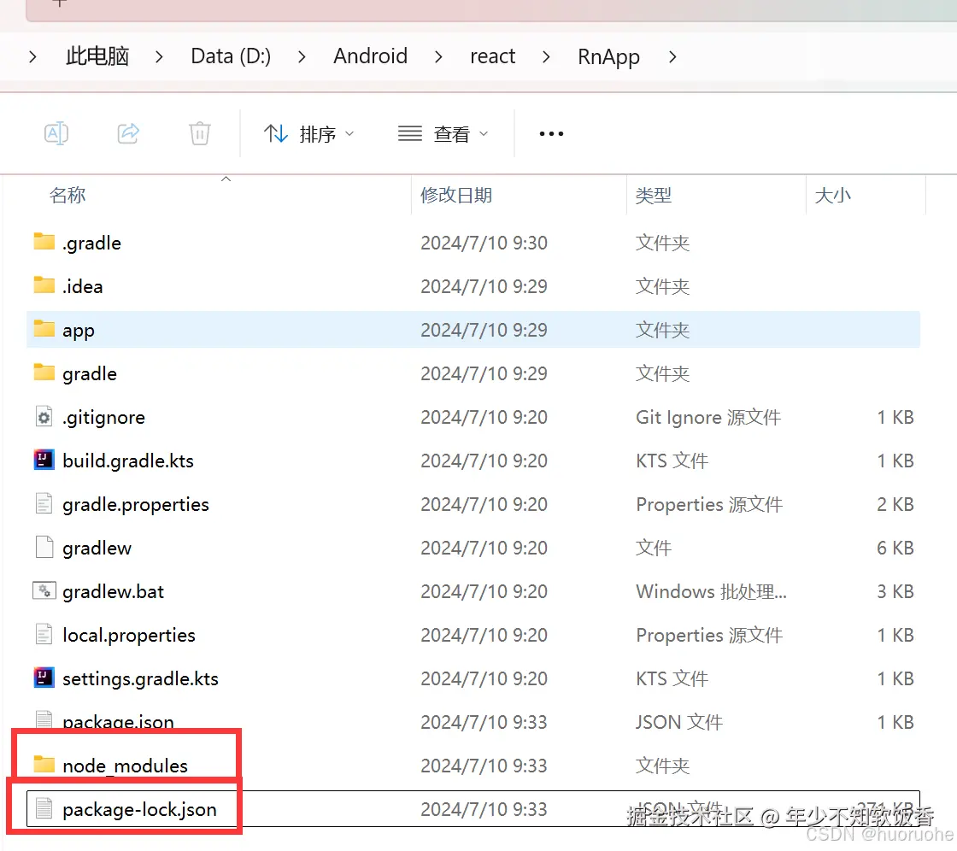
Task: Go to react in the breadcrumb
Action: tap(492, 56)
